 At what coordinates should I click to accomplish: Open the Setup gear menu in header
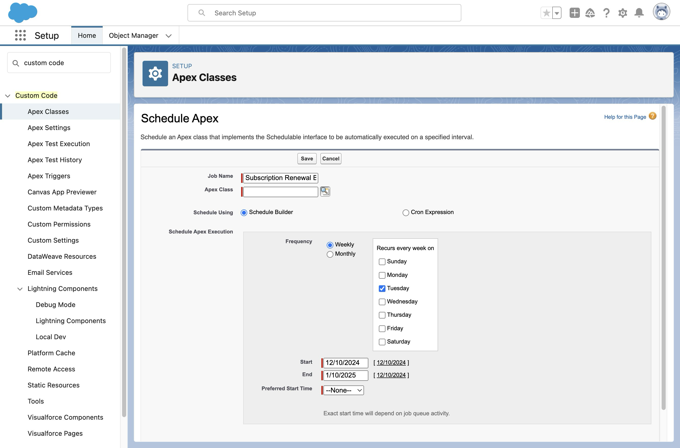[x=623, y=13]
